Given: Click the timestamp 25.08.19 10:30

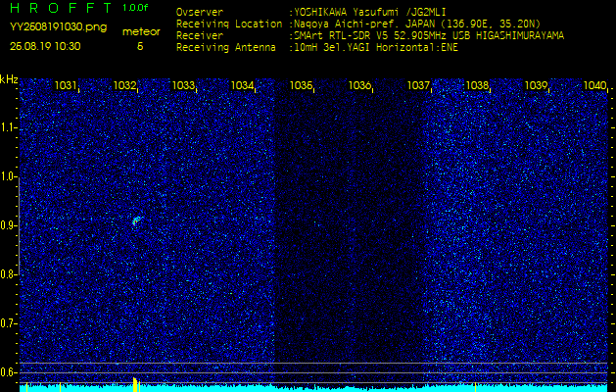Looking at the screenshot, I should point(45,46).
